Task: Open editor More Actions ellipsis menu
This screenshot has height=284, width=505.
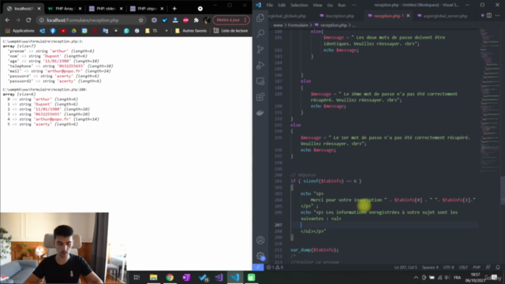Action: (x=498, y=16)
